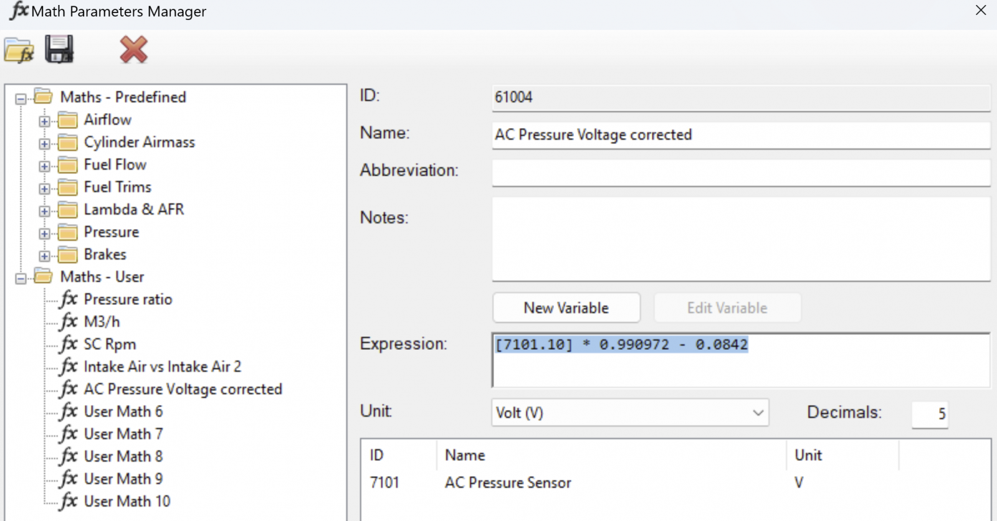The image size is (997, 521).
Task: Collapse Maths - User tree node
Action: [x=21, y=278]
